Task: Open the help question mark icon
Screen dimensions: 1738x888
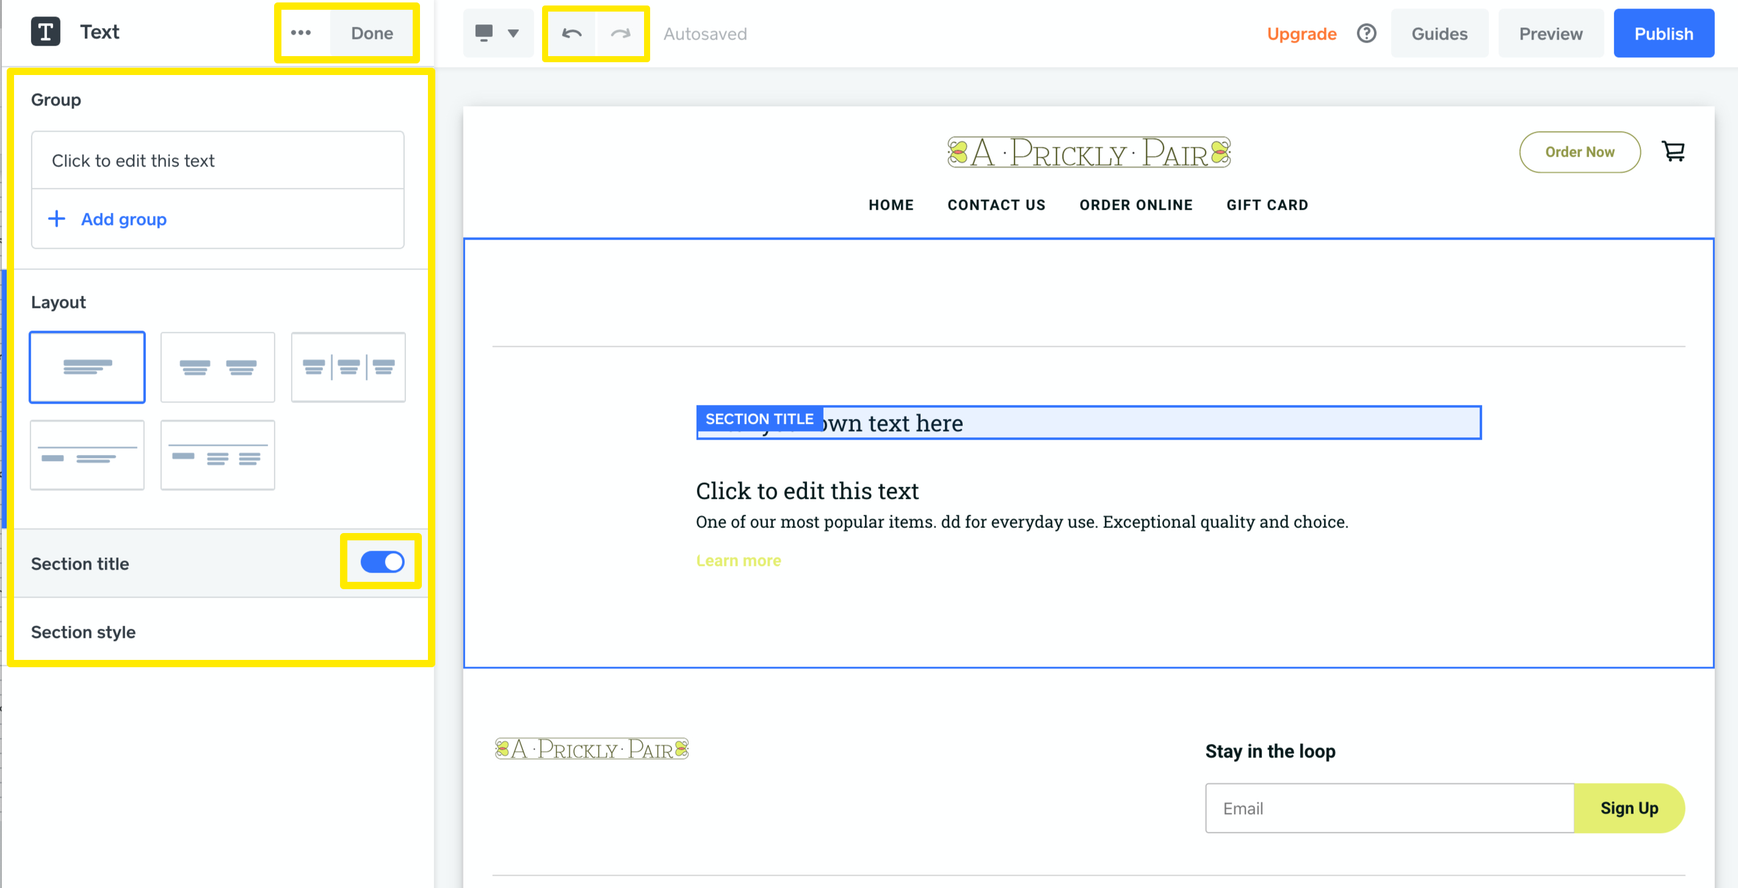Action: (1366, 33)
